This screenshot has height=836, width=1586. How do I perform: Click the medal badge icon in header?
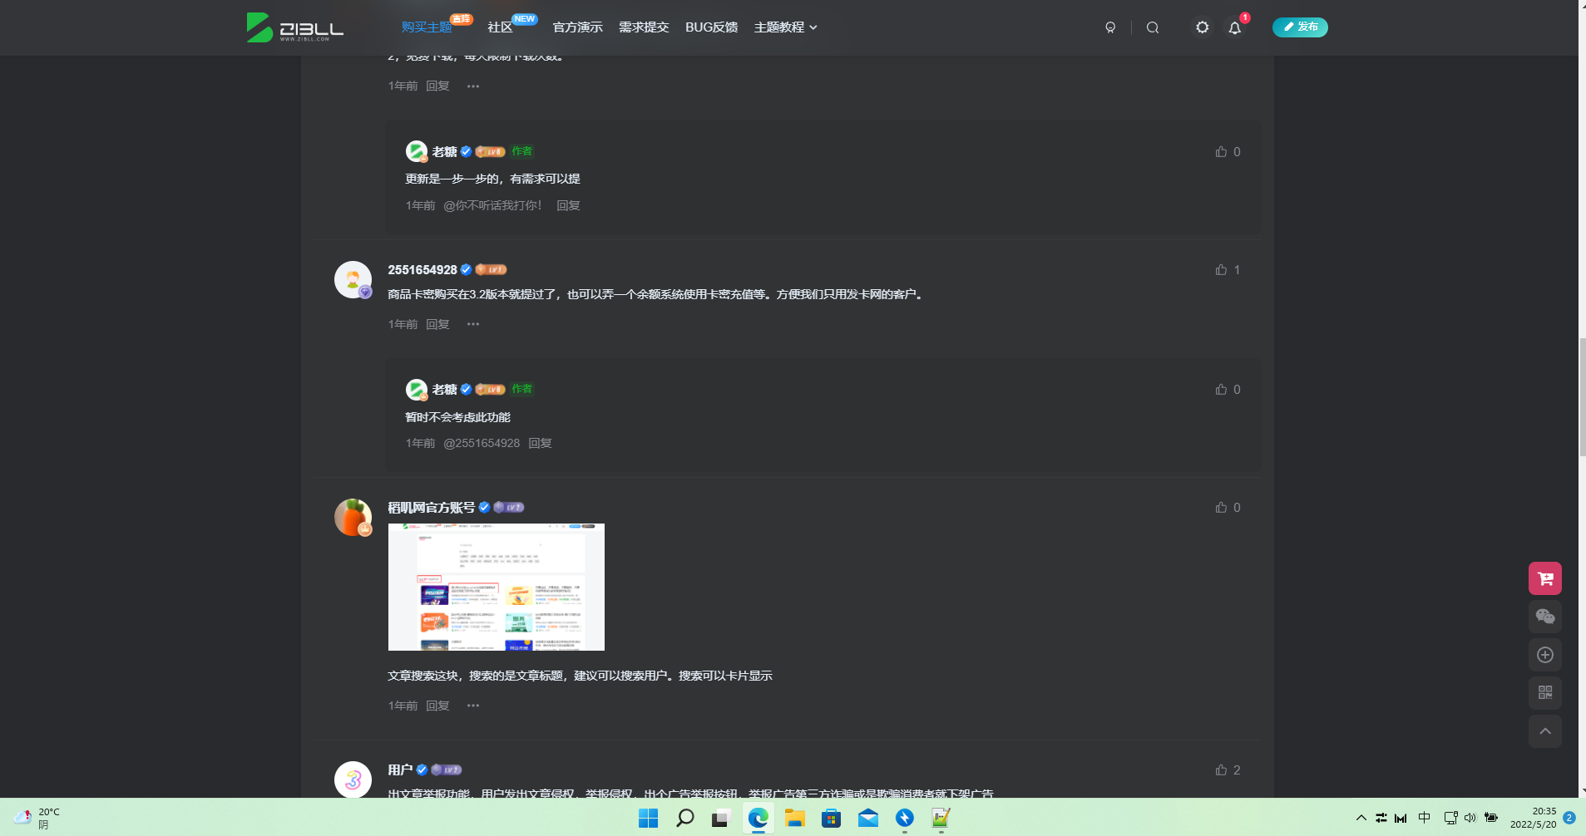(x=1110, y=27)
